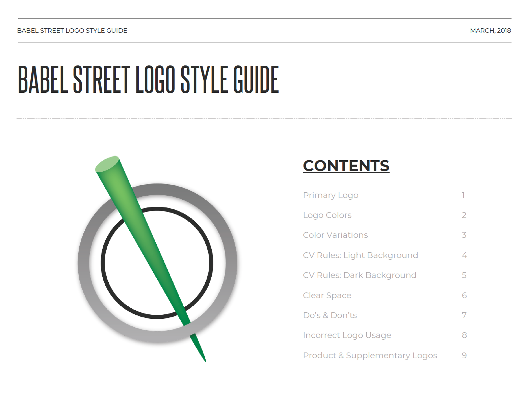The width and height of the screenshot is (527, 395).
Task: Click the Babel Street green spike logo
Action: 157,259
